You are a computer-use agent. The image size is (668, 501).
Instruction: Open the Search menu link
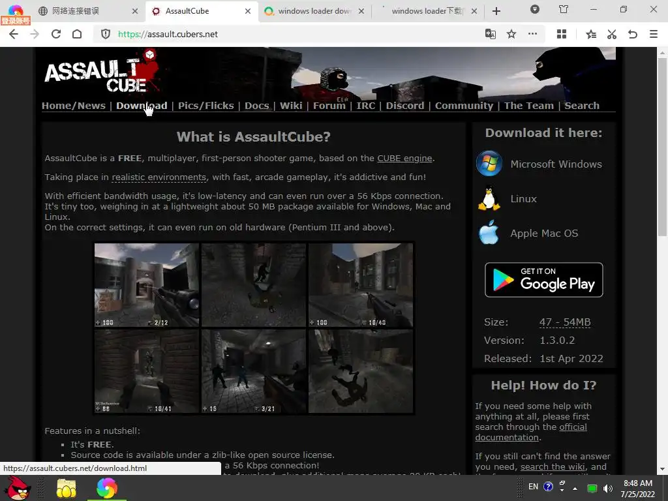pos(581,106)
